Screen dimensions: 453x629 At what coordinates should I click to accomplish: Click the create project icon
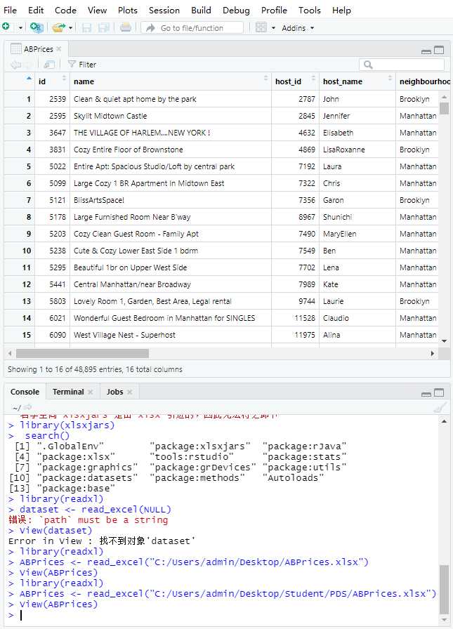(x=37, y=27)
